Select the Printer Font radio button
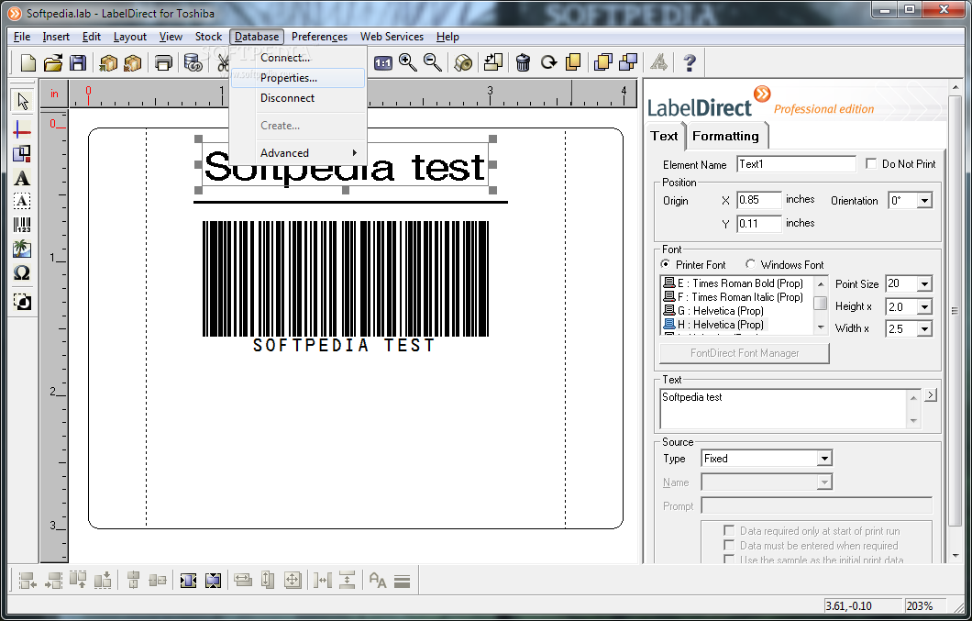Viewport: 972px width, 621px height. click(x=665, y=264)
